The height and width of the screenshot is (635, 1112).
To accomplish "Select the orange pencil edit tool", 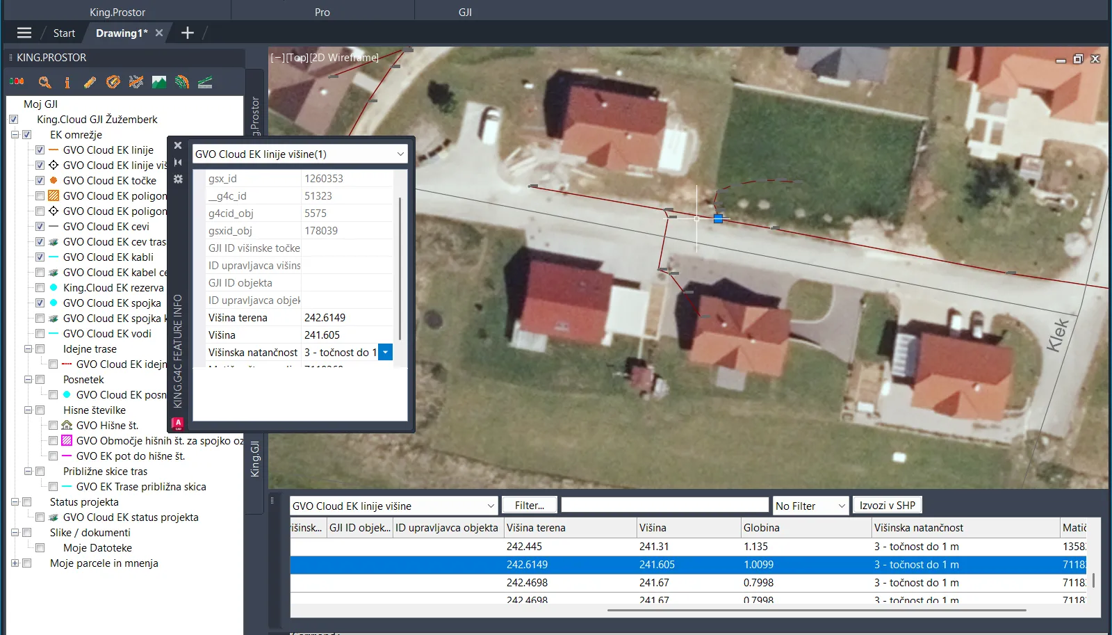I will 90,83.
